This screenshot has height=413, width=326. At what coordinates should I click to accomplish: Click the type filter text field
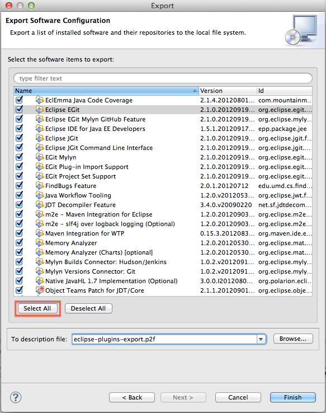[x=163, y=78]
